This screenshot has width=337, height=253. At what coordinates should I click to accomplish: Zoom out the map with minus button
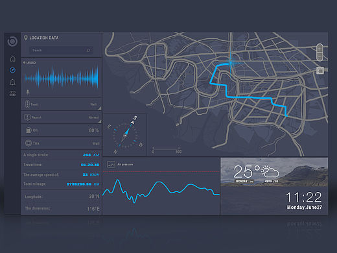pyautogui.click(x=320, y=56)
